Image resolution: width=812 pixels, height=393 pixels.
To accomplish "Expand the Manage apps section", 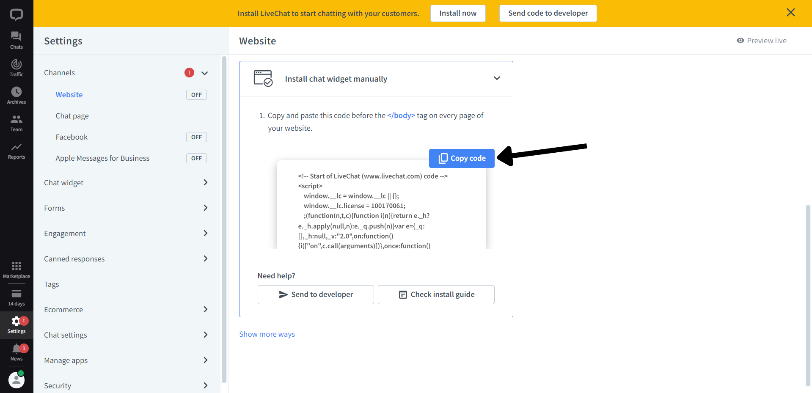I will (x=205, y=360).
